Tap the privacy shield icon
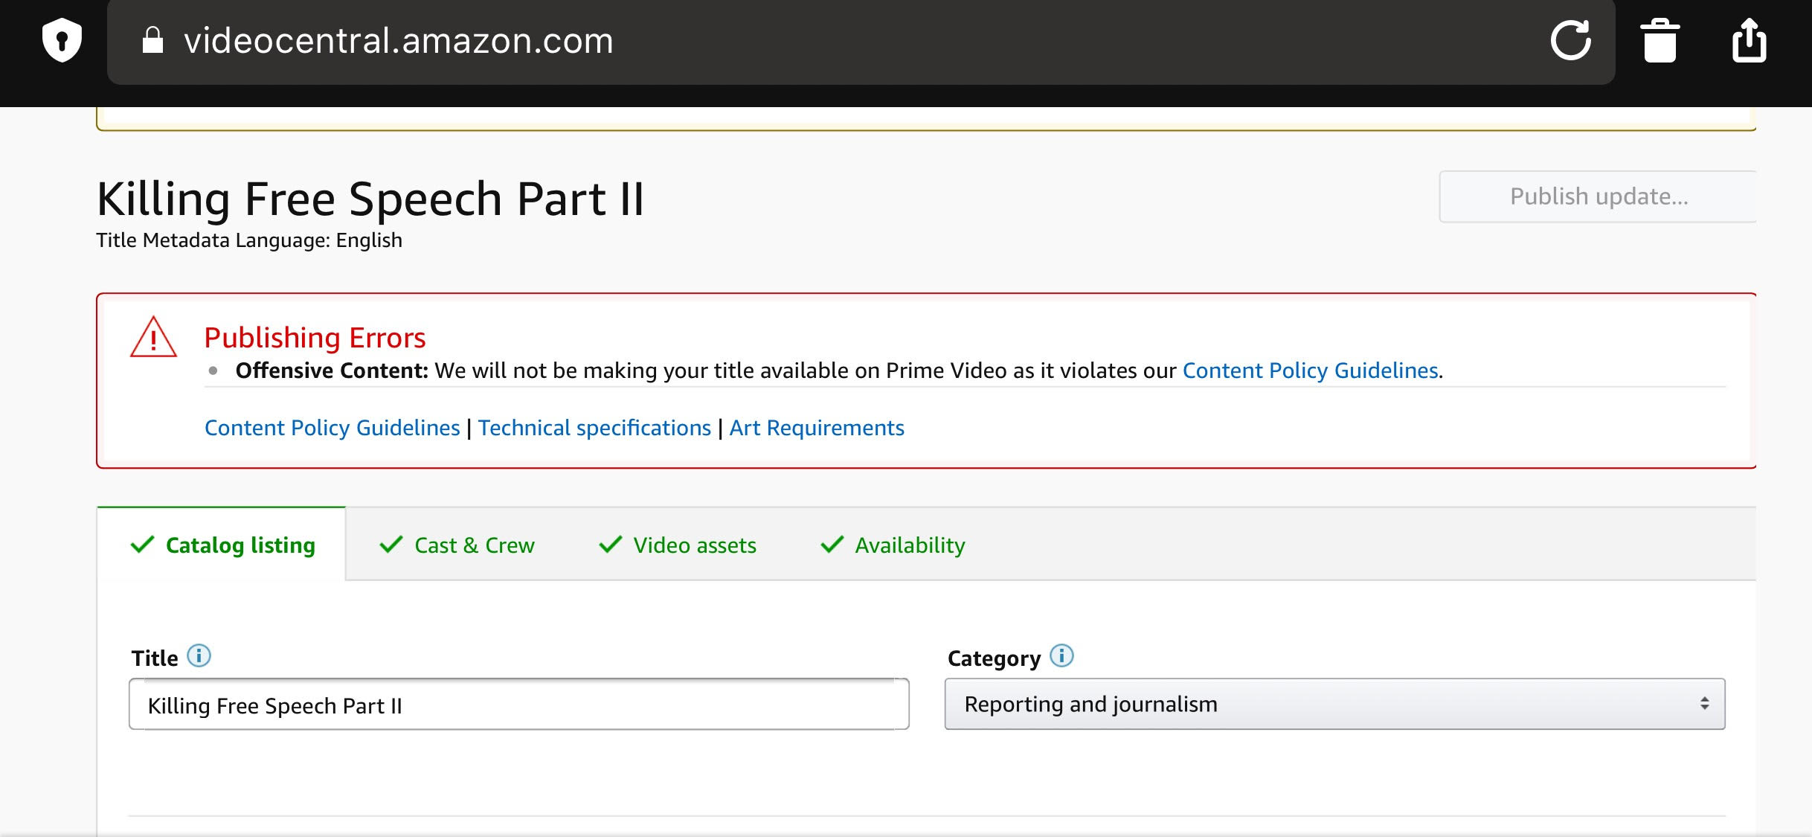This screenshot has width=1812, height=837. coord(62,40)
